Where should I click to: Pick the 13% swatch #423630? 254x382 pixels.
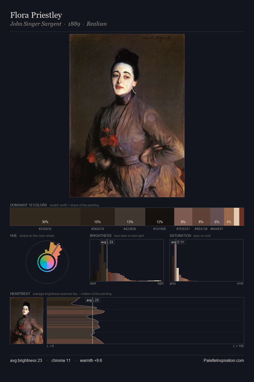coord(130,217)
